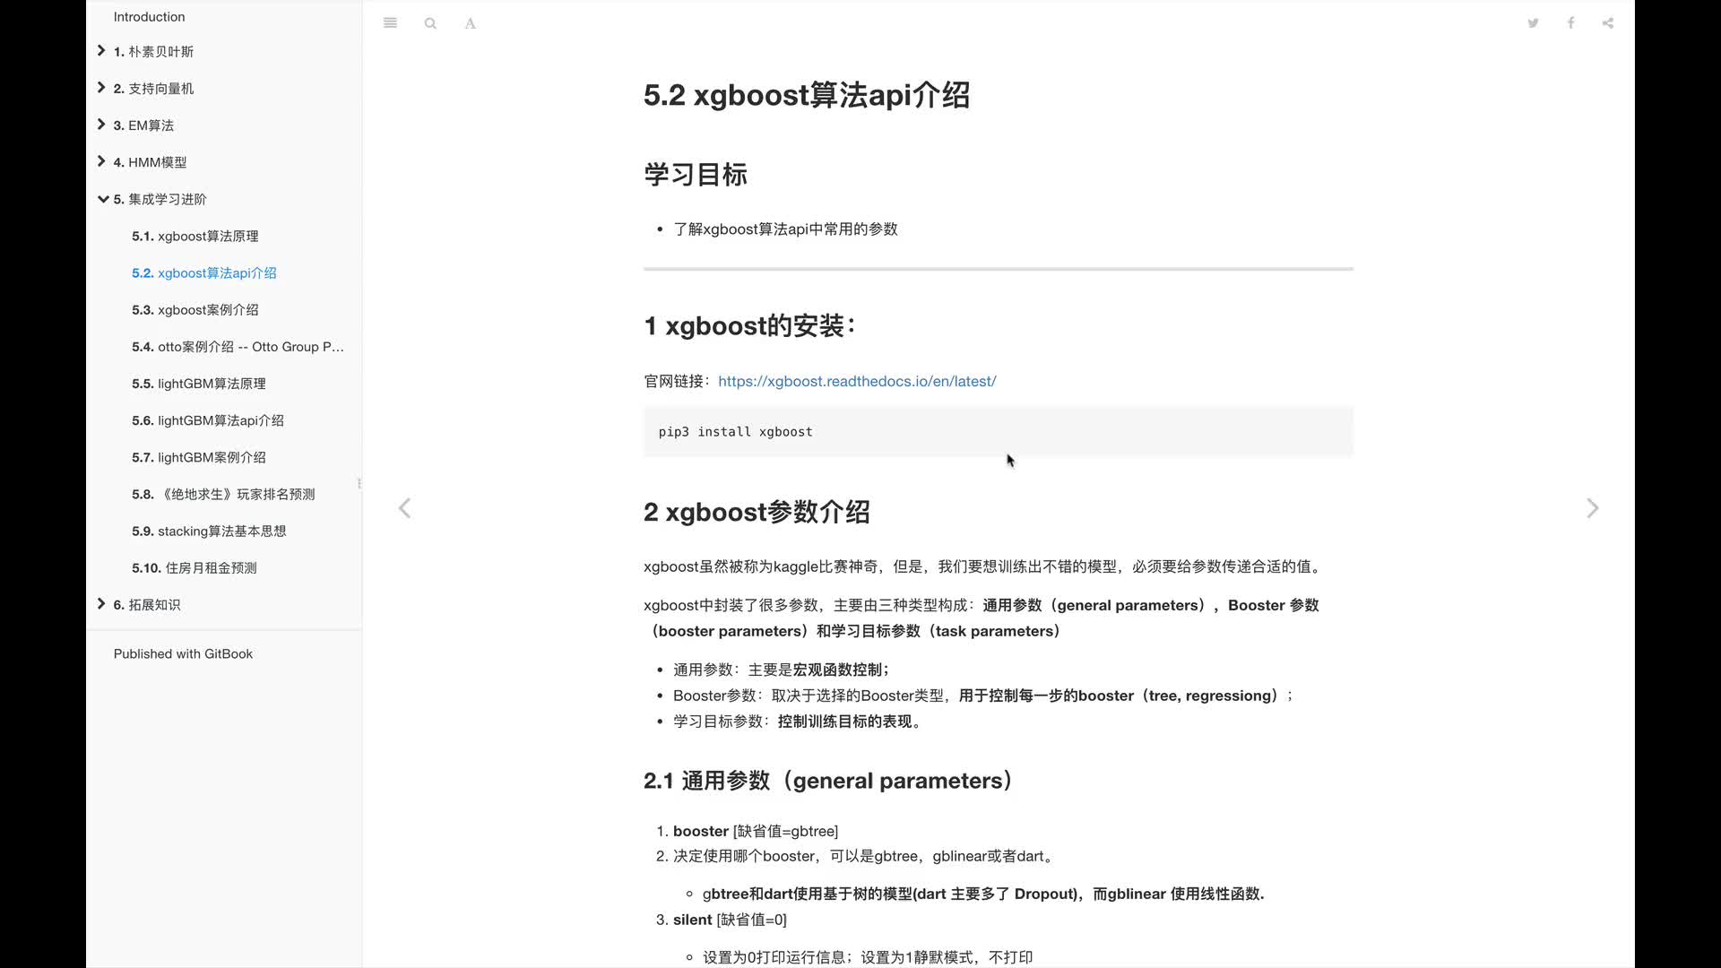
Task: Click the table of contents icon
Action: pyautogui.click(x=391, y=22)
